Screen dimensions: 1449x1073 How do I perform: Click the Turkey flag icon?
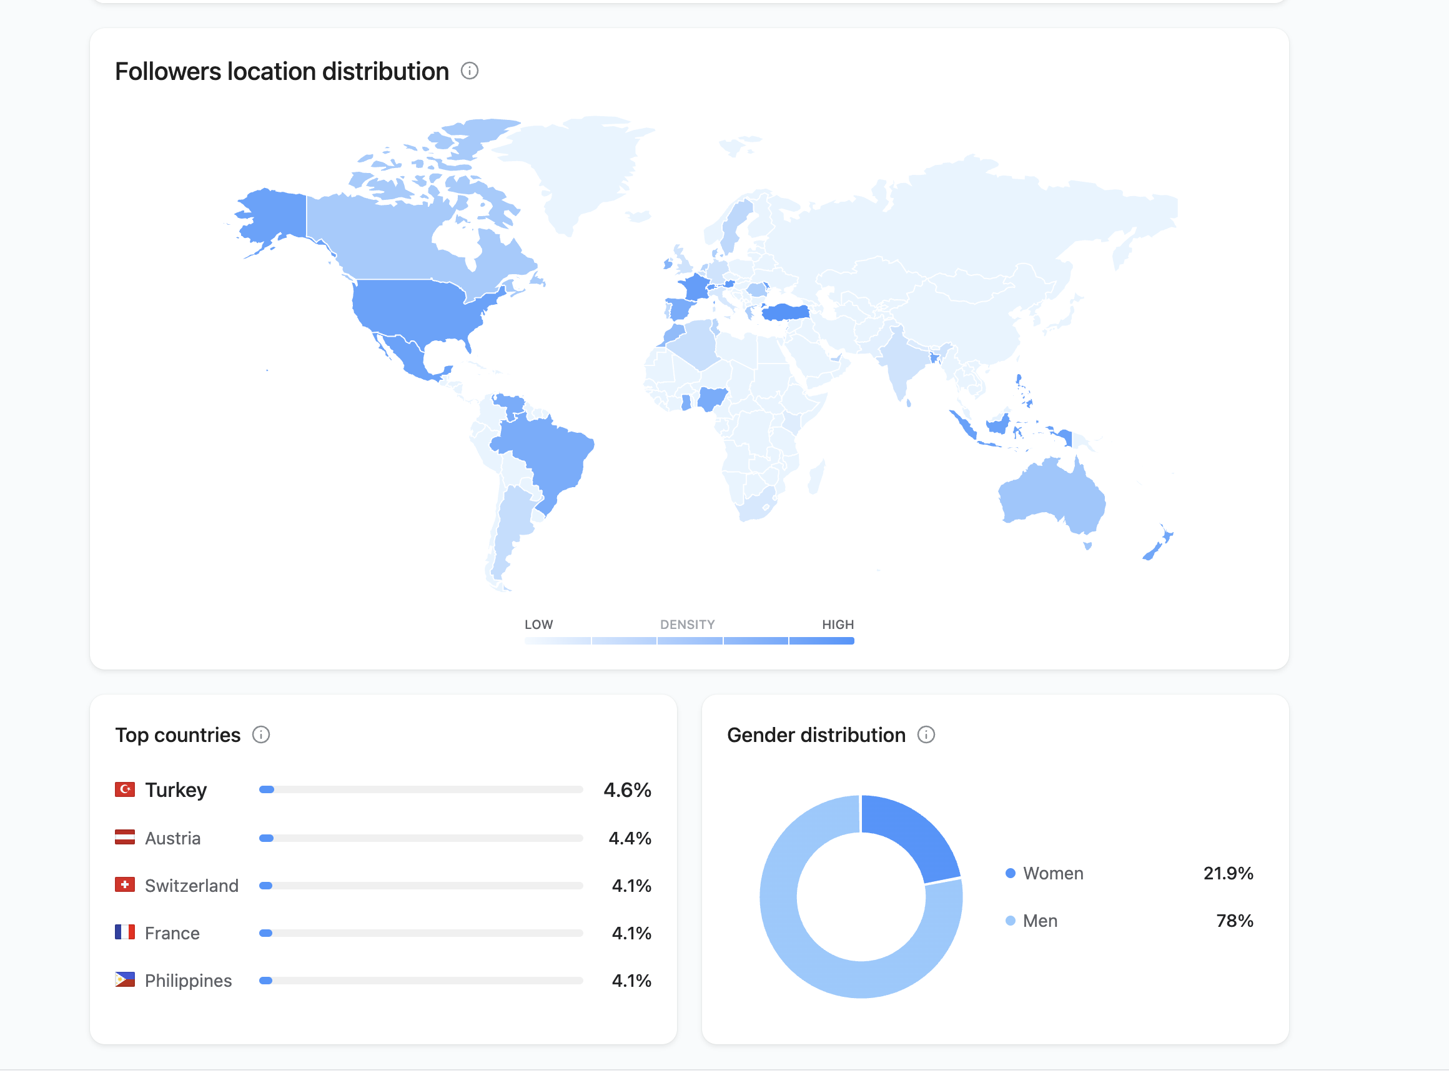125,789
